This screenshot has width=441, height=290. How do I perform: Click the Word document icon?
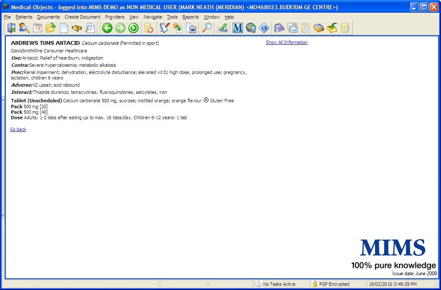pos(191,28)
